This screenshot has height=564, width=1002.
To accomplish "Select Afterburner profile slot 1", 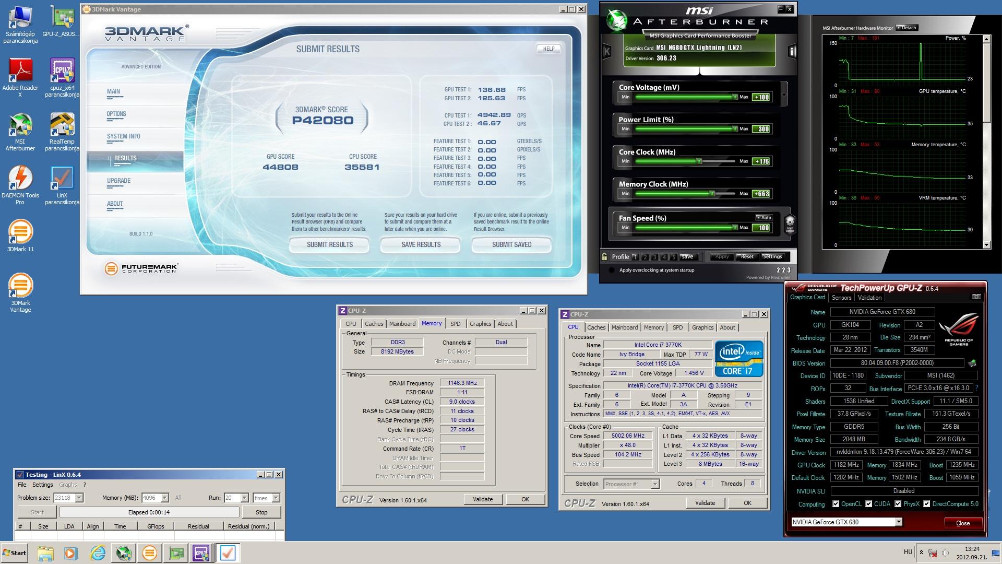I will pos(635,256).
